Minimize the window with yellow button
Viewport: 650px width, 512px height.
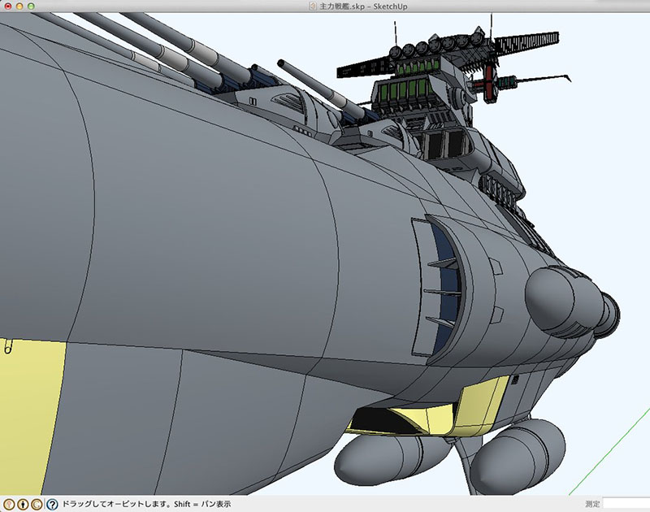[x=19, y=7]
